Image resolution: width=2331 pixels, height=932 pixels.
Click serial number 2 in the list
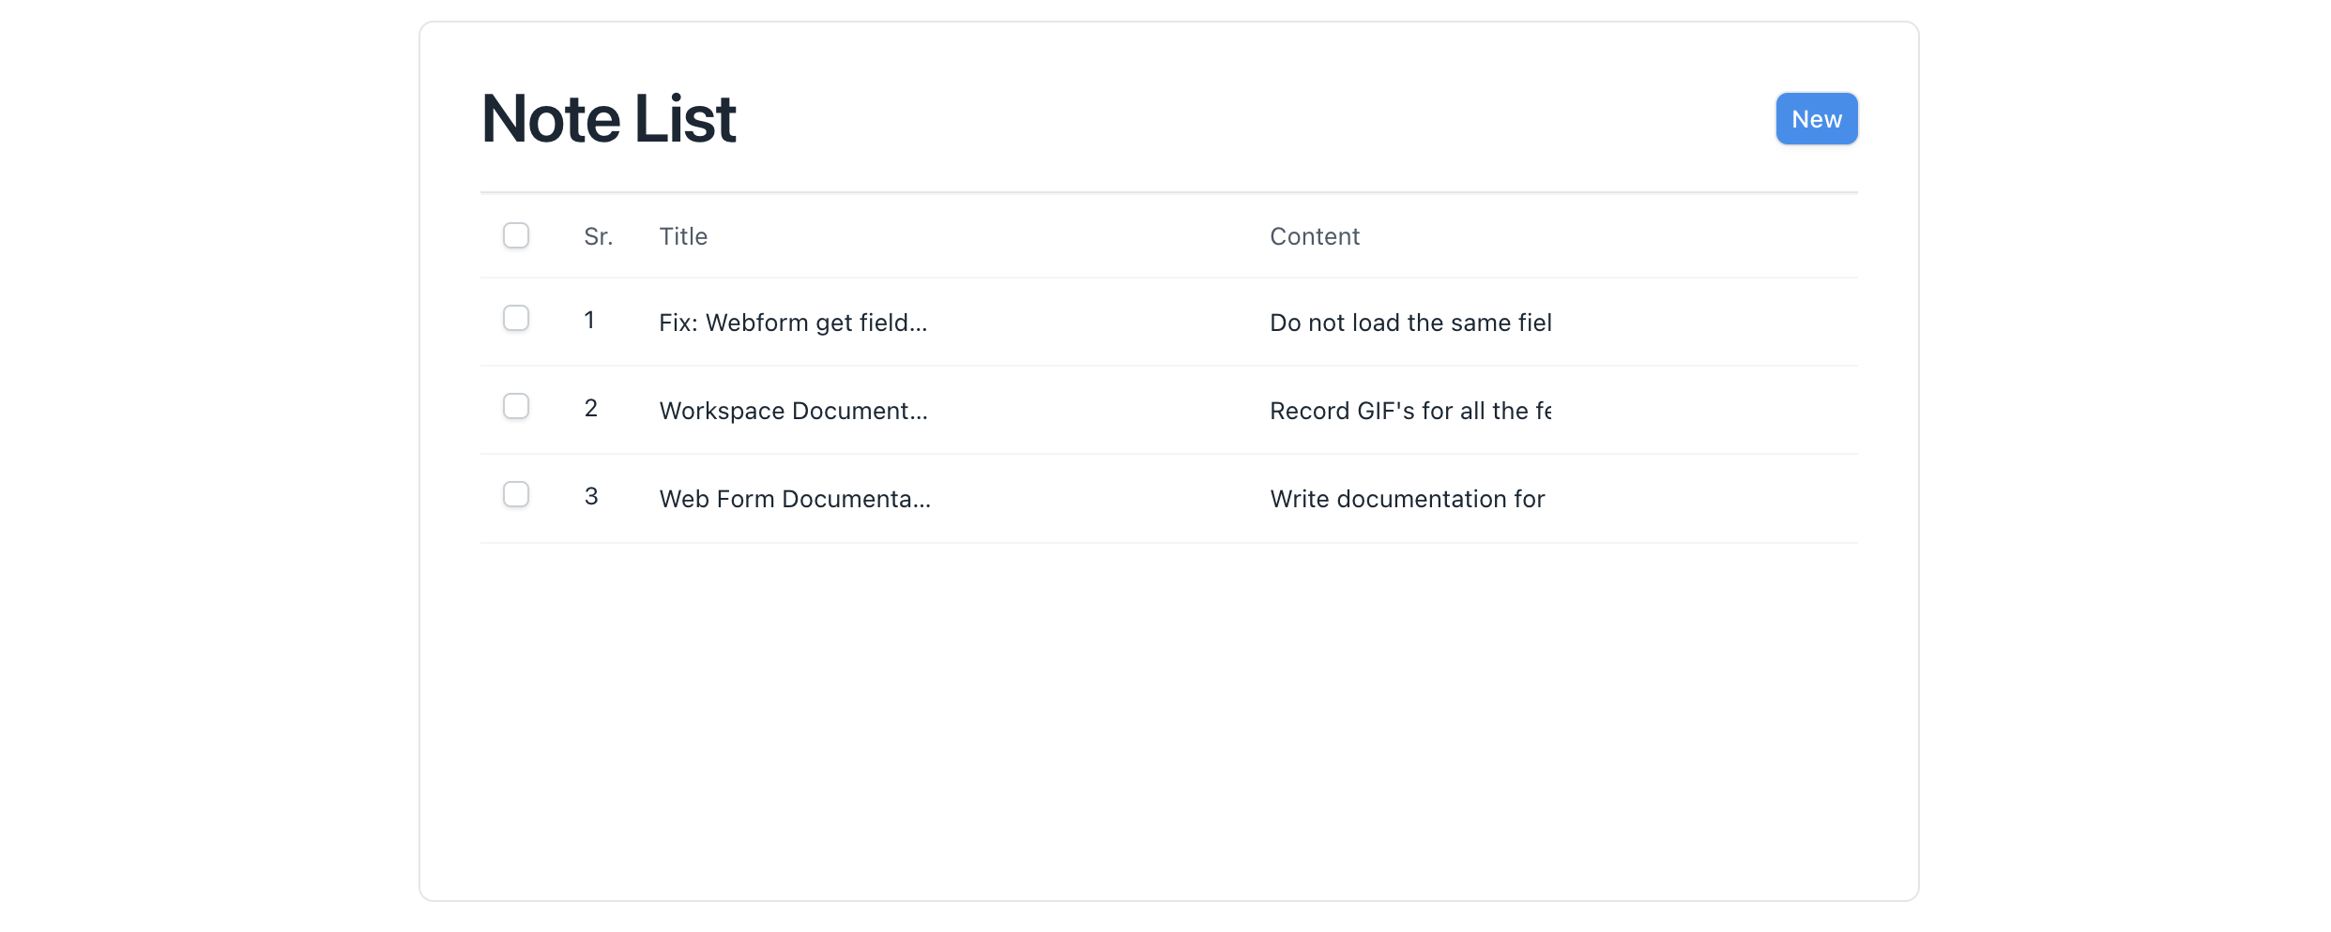pyautogui.click(x=590, y=408)
